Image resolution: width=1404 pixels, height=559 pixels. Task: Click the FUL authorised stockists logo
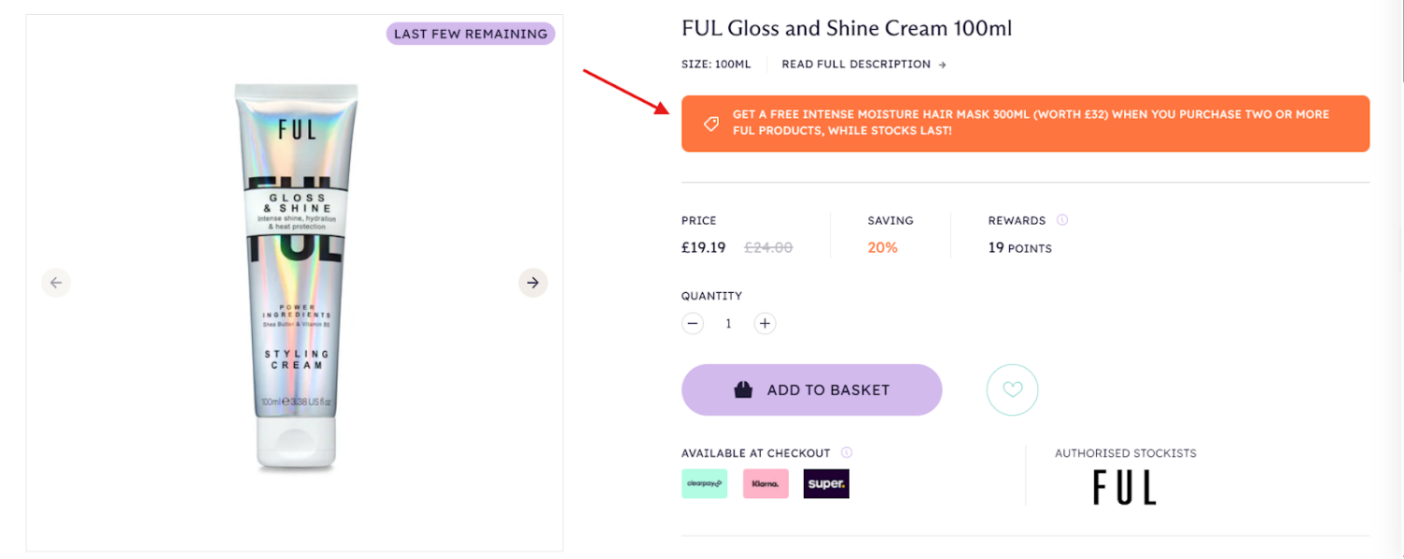[1124, 488]
